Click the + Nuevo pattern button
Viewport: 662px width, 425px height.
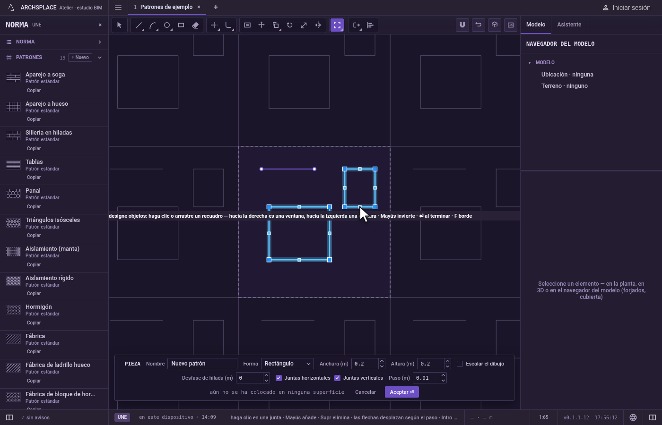pos(80,58)
